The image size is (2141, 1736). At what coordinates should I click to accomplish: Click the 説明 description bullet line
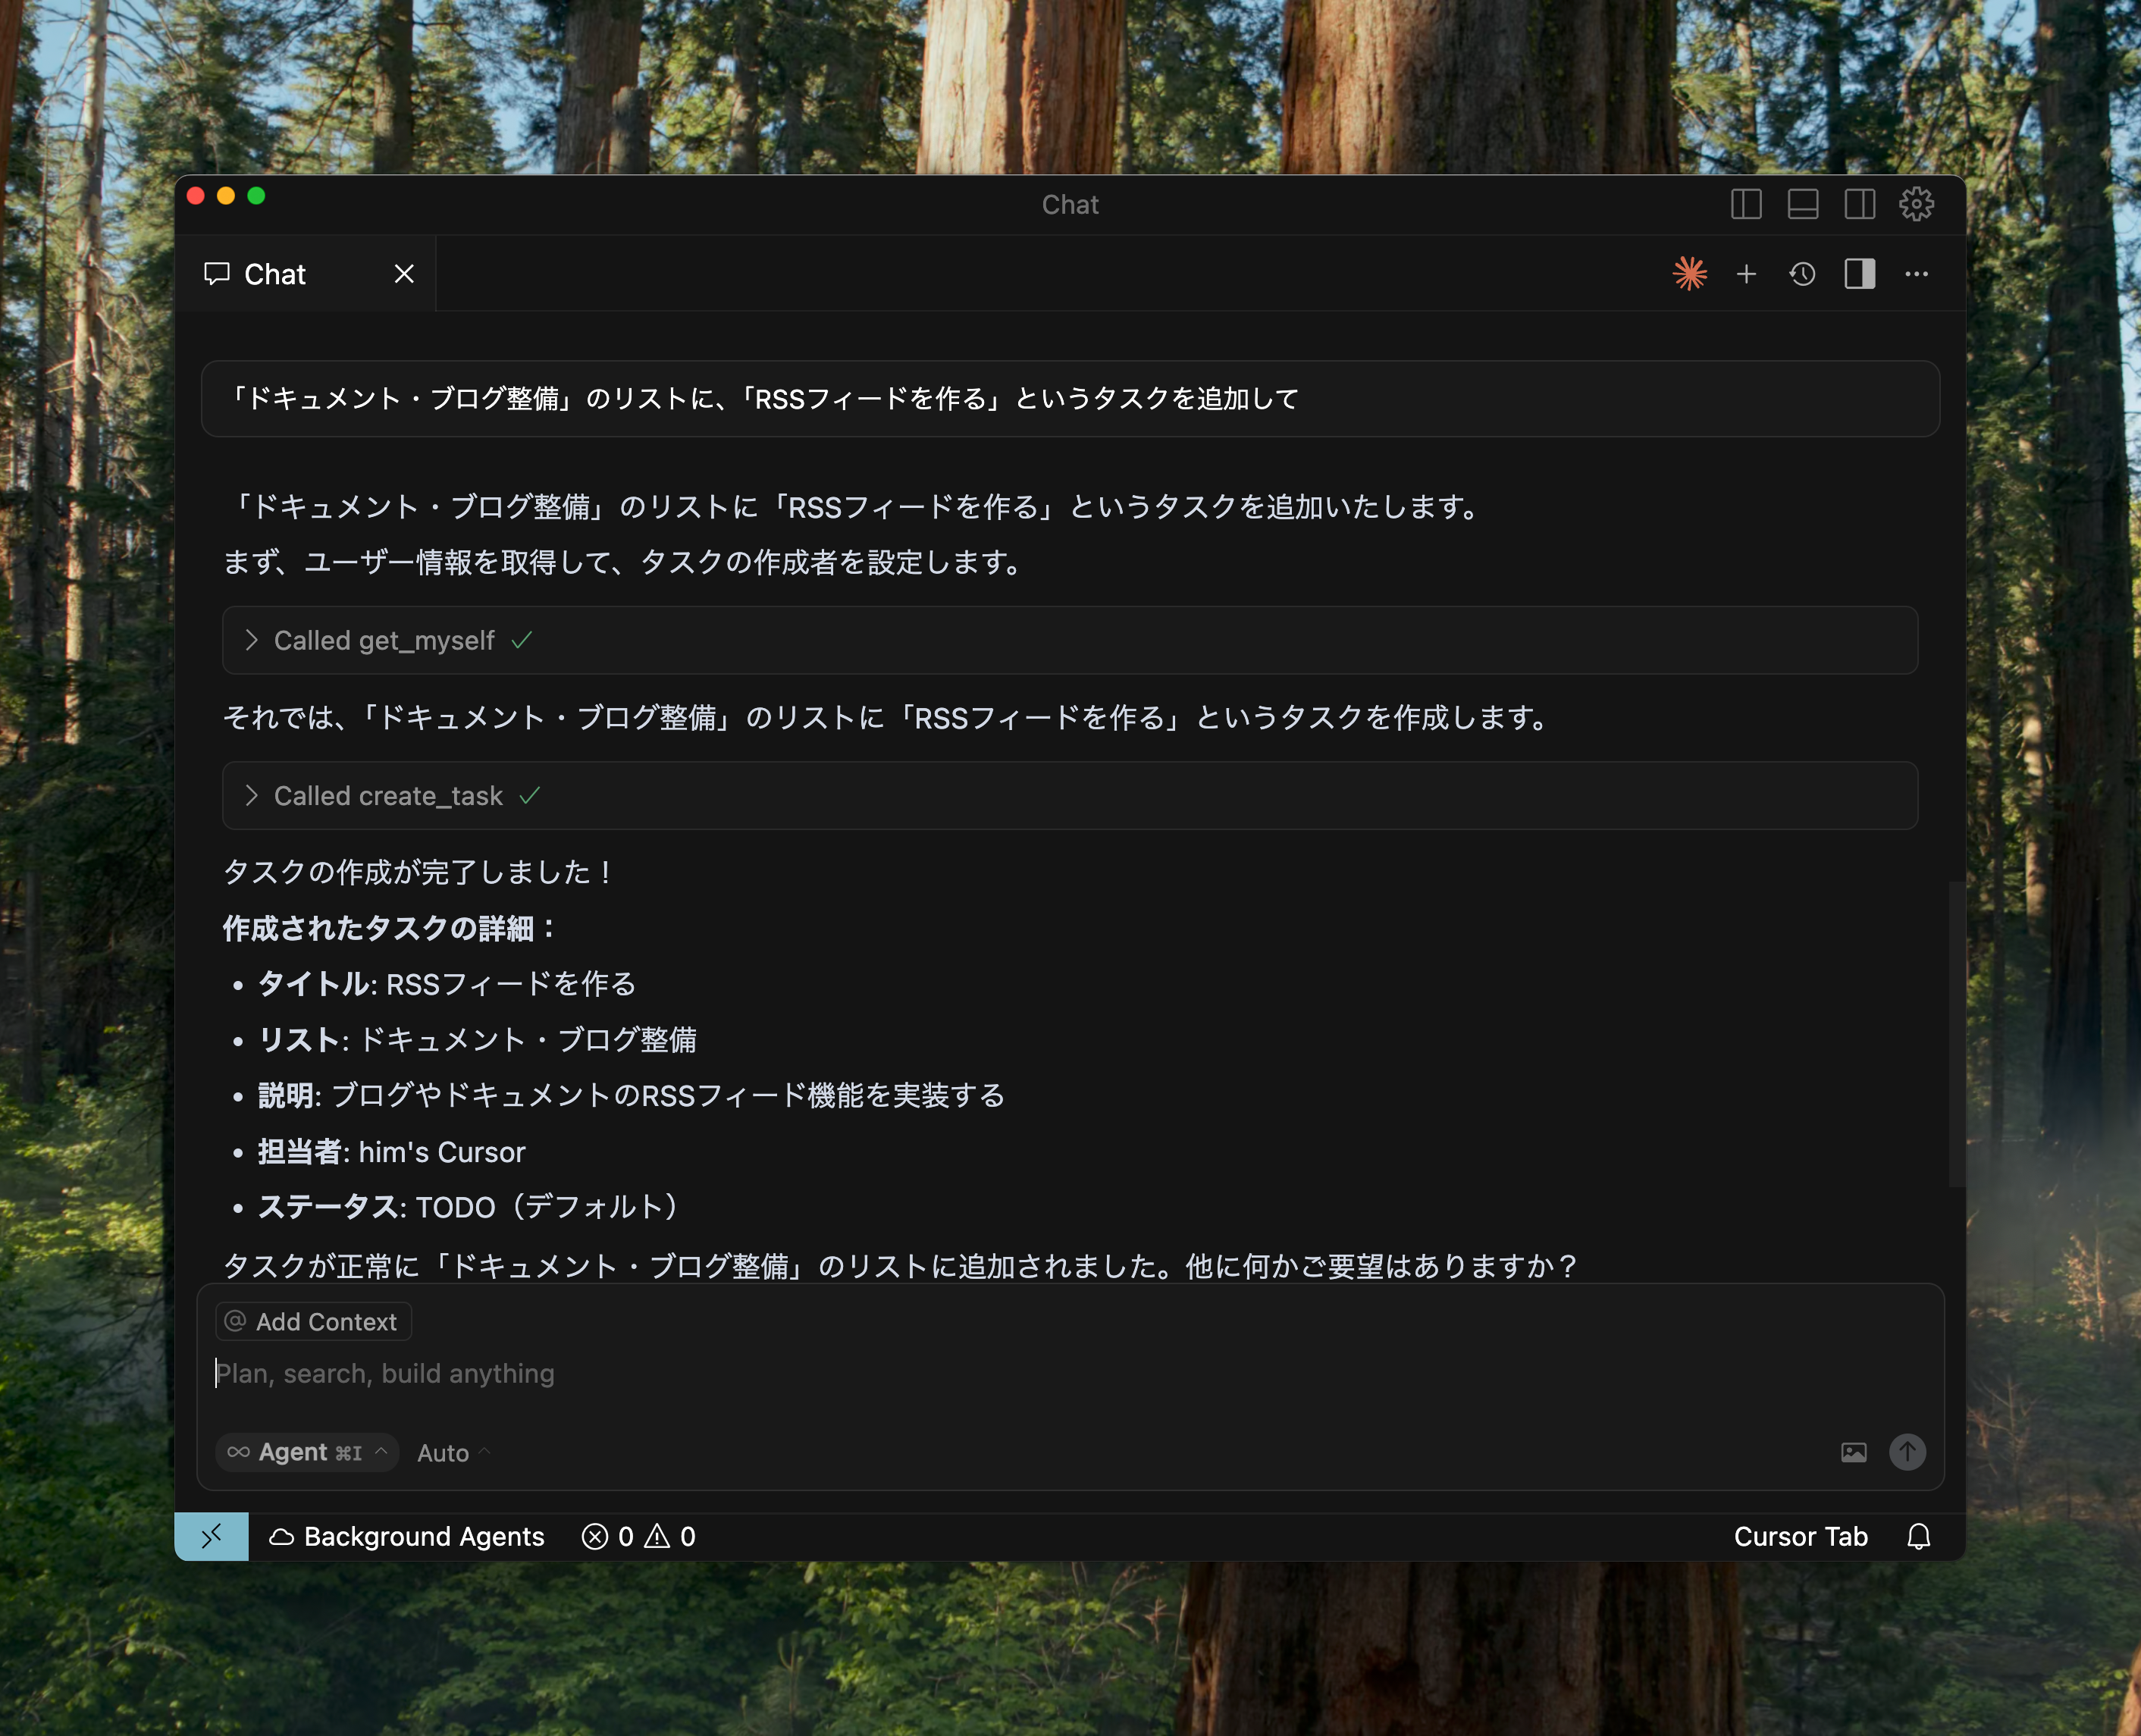[632, 1096]
